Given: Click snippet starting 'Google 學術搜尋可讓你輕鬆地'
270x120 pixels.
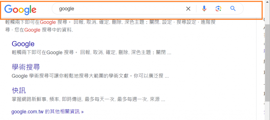Looking at the screenshot, I should click(x=90, y=76).
